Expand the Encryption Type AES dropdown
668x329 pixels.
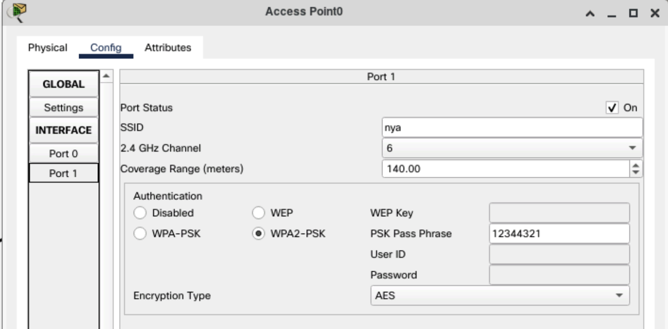click(500, 296)
